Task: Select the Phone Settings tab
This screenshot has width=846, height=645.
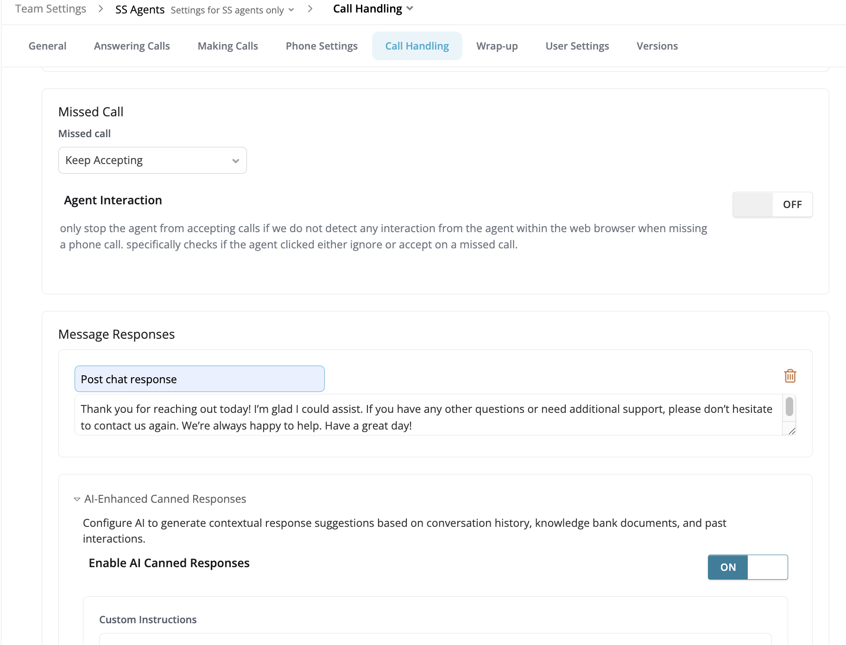Action: click(322, 46)
